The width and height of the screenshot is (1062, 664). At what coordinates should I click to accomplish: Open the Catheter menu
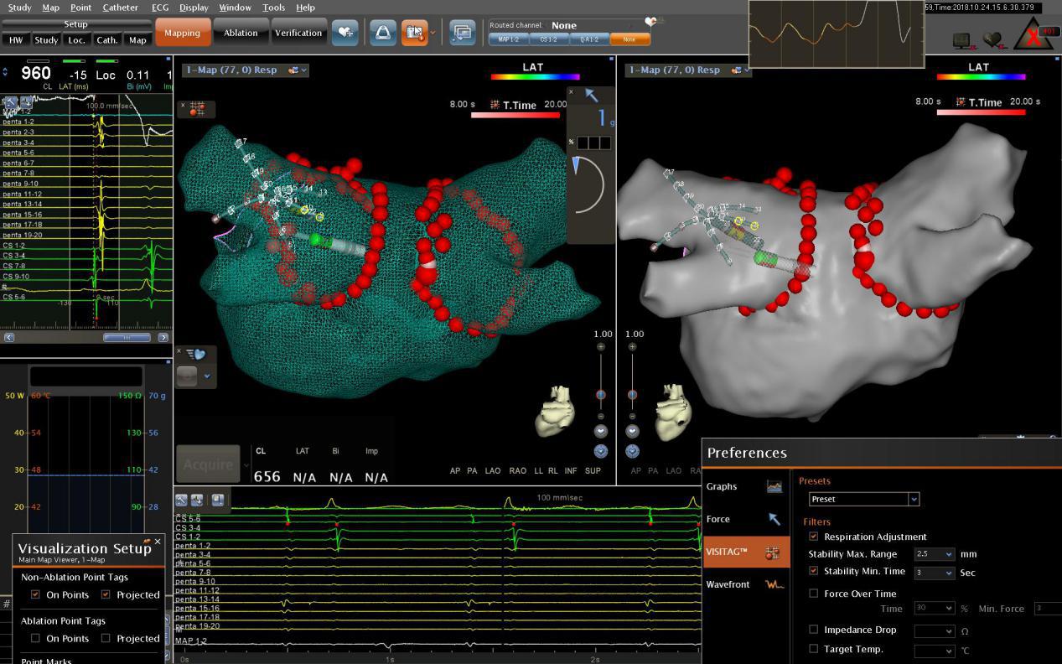pyautogui.click(x=120, y=8)
